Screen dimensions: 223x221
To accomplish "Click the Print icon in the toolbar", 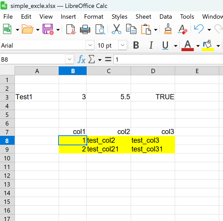I will 85,29.
